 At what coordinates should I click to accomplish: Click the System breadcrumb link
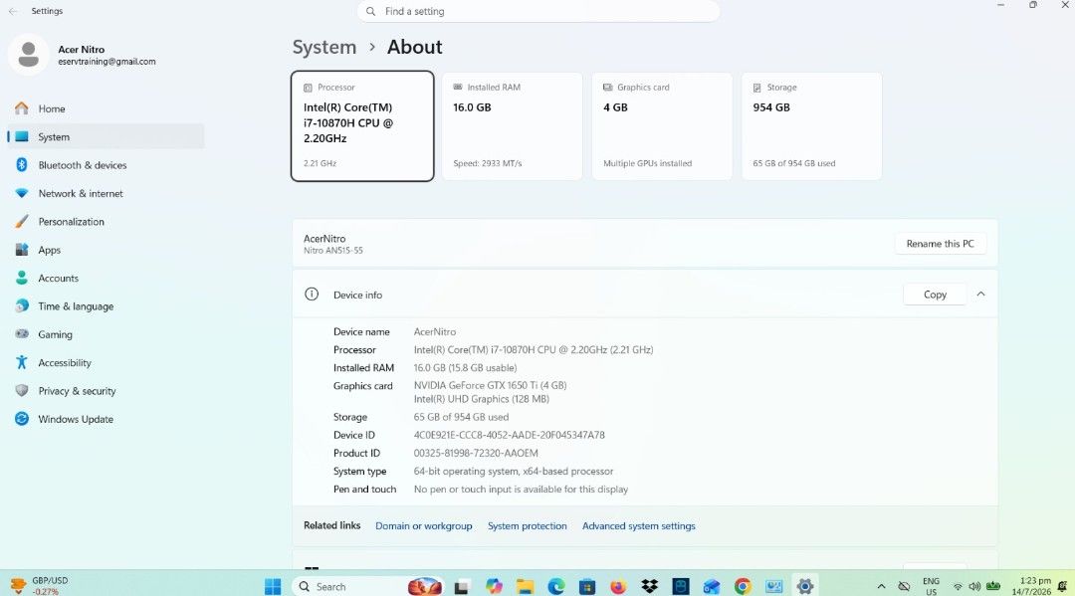click(x=324, y=47)
